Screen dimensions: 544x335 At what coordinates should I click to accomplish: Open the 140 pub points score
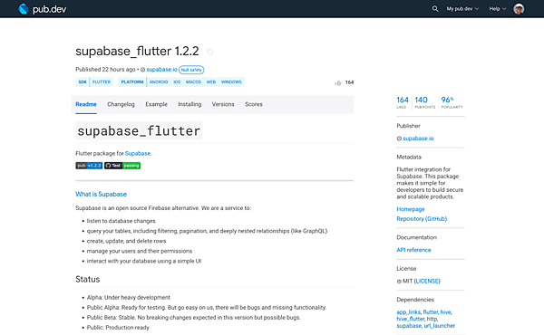(424, 102)
